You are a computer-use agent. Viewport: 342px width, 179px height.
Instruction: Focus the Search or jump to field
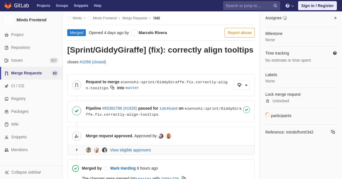(248, 6)
